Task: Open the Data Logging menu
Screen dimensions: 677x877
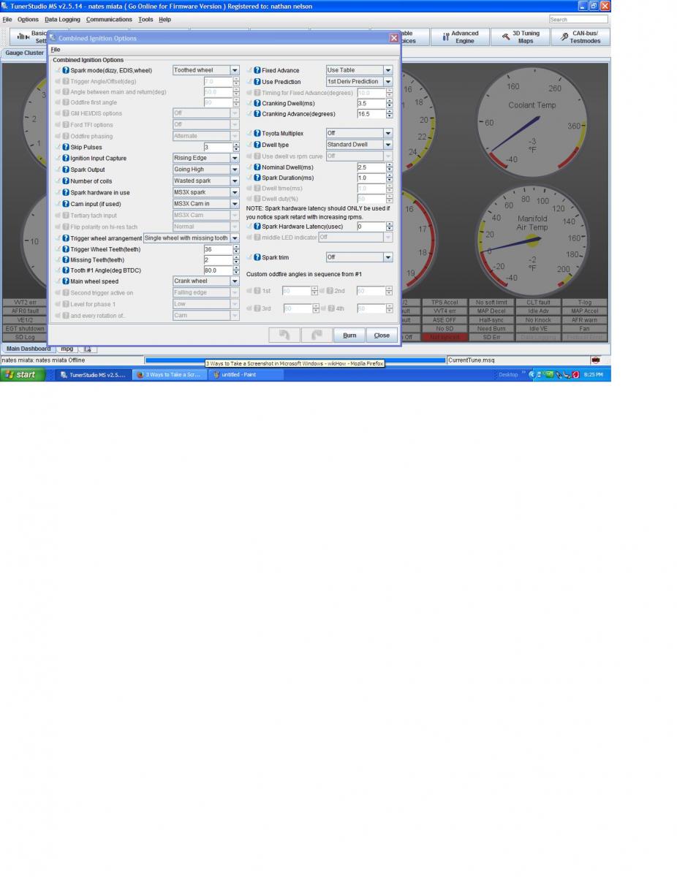Action: point(62,20)
